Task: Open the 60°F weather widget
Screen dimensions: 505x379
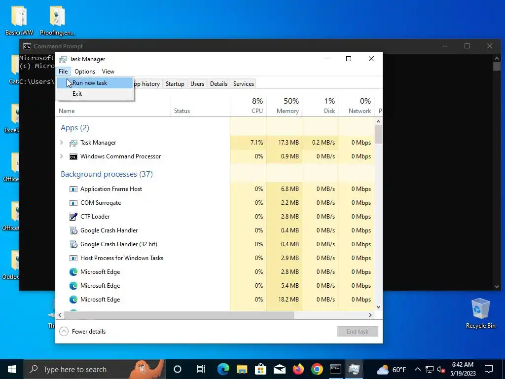Action: pos(391,369)
